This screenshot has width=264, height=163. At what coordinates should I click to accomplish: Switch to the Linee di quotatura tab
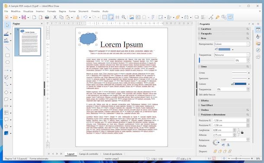[x=113, y=154]
